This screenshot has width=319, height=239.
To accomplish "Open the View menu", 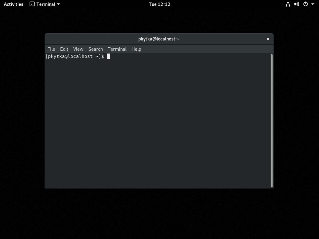I will [78, 49].
